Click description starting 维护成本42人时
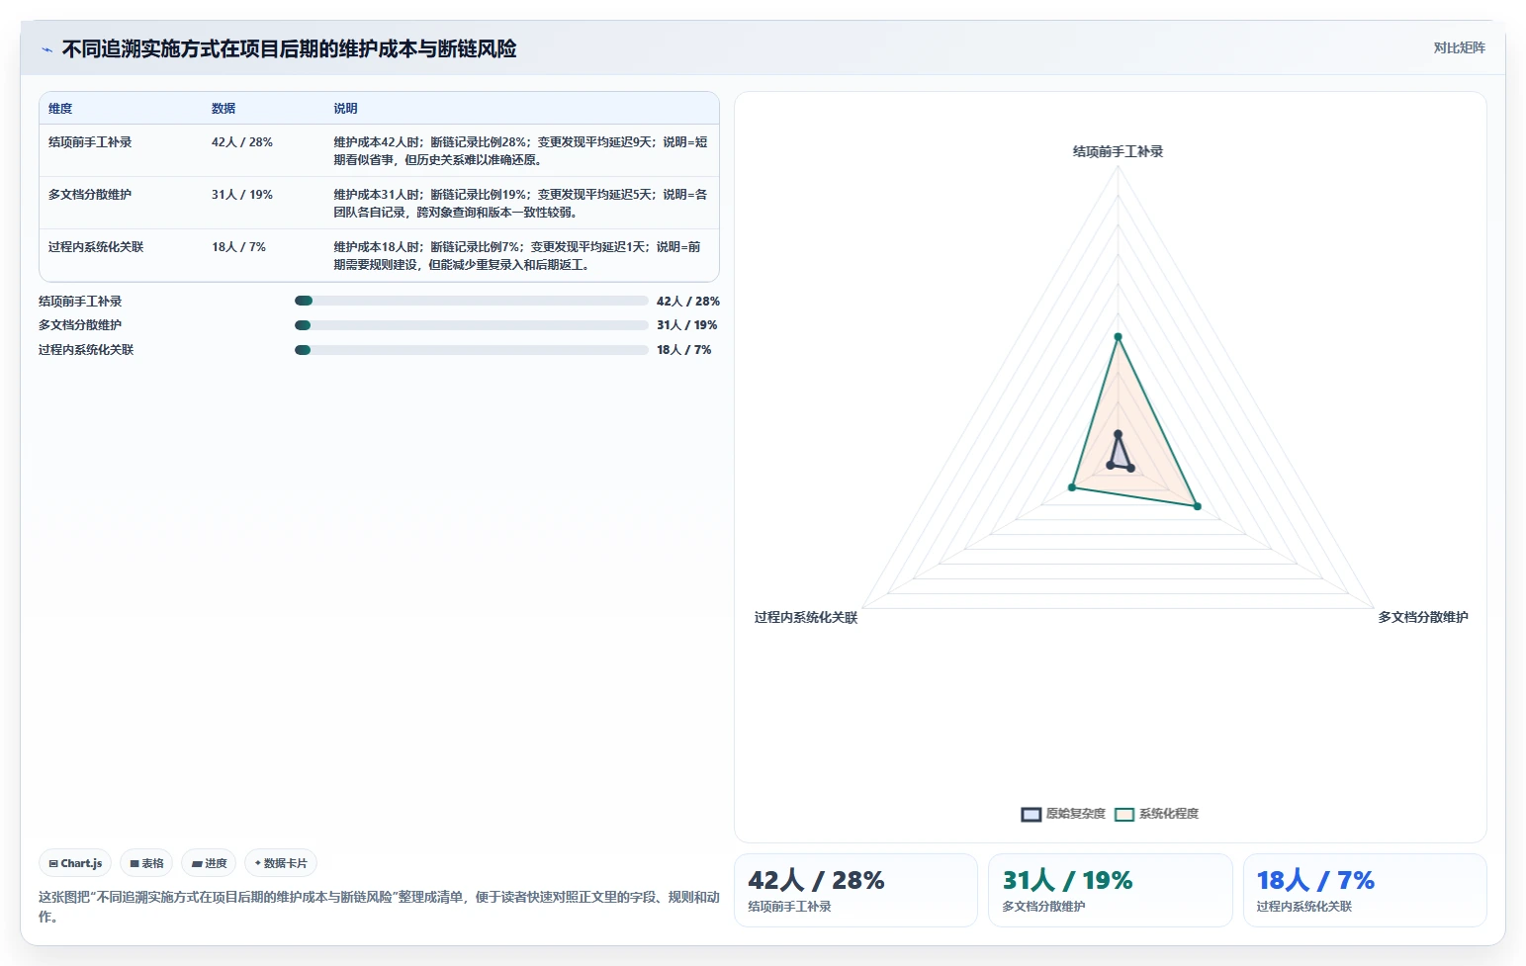The image size is (1526, 966). coord(520,151)
